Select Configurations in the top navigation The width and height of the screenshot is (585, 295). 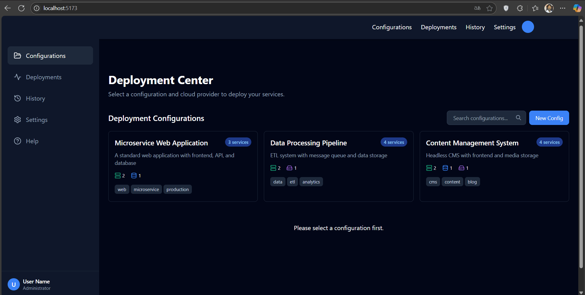click(x=392, y=27)
